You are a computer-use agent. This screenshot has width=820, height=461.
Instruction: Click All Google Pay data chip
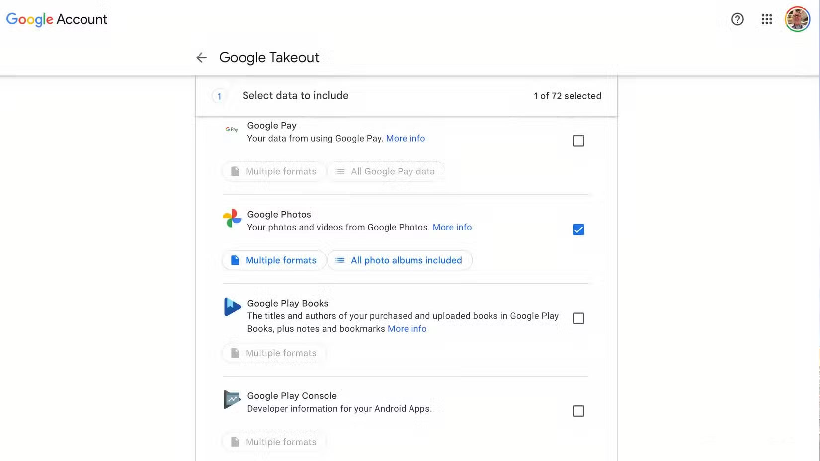387,171
